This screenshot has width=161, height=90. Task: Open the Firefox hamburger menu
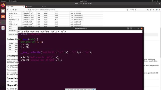pyautogui.click(x=159, y=10)
